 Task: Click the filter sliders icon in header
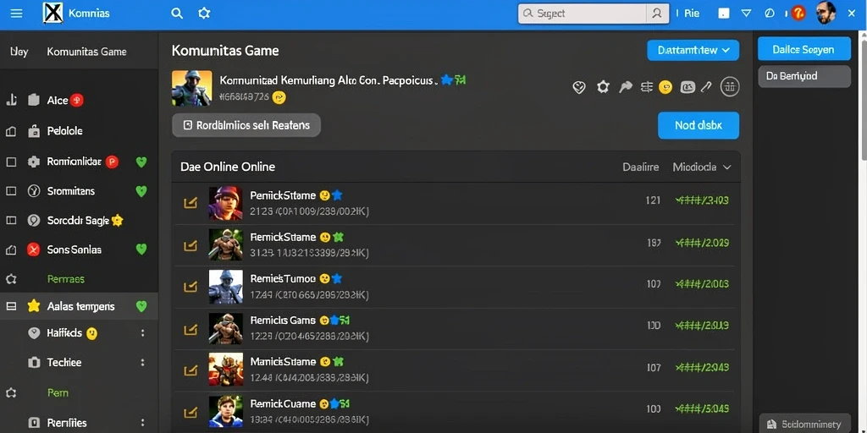(646, 87)
